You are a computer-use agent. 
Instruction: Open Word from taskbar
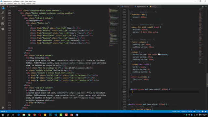tap(77, 115)
